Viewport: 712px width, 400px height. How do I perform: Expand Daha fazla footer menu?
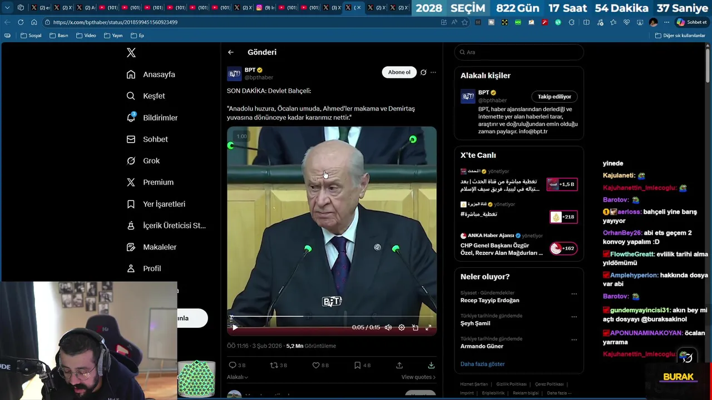pos(559,393)
